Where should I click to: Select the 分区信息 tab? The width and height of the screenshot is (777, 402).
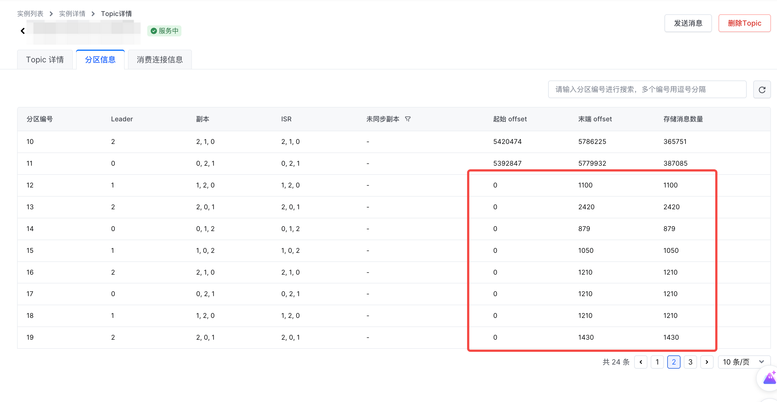pyautogui.click(x=100, y=60)
